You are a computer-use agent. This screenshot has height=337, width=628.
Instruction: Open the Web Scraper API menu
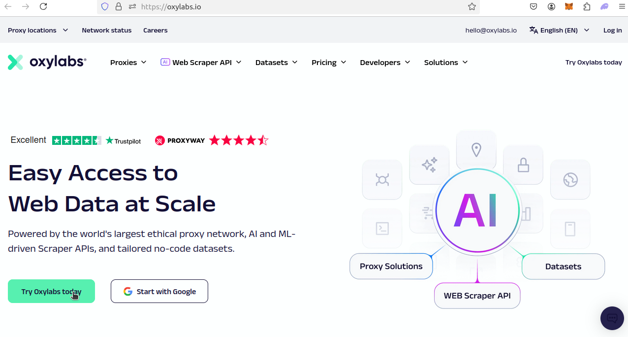[201, 62]
